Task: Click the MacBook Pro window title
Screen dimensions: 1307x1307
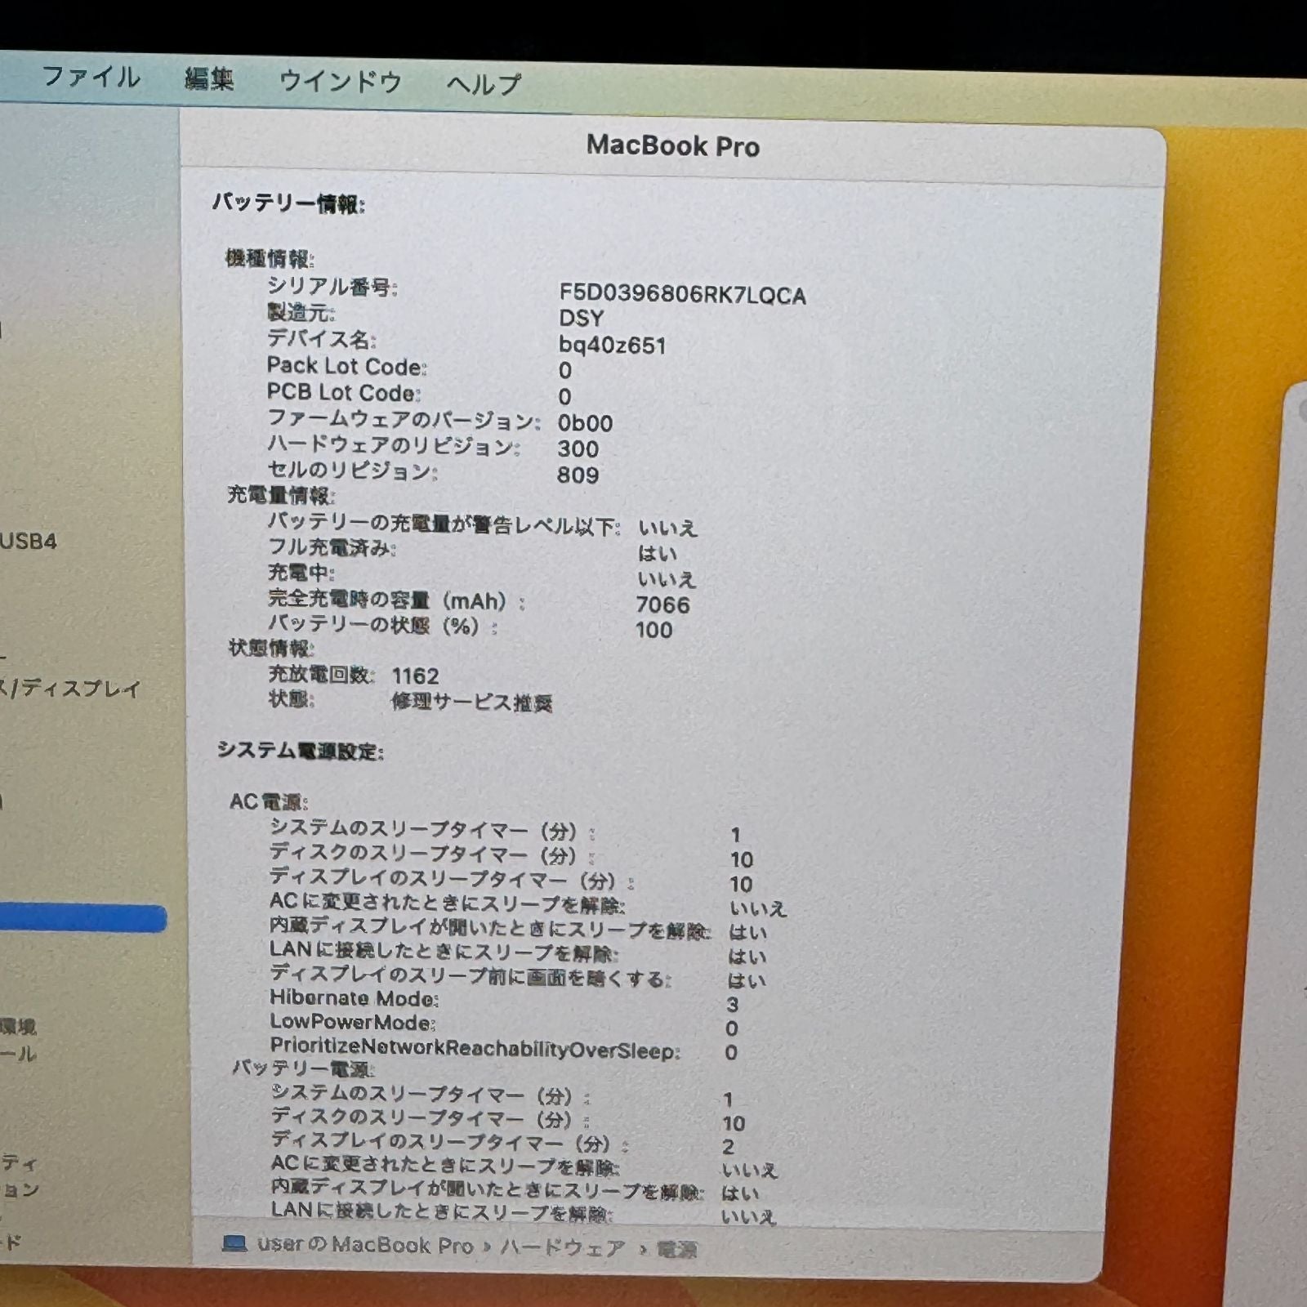Action: (673, 146)
